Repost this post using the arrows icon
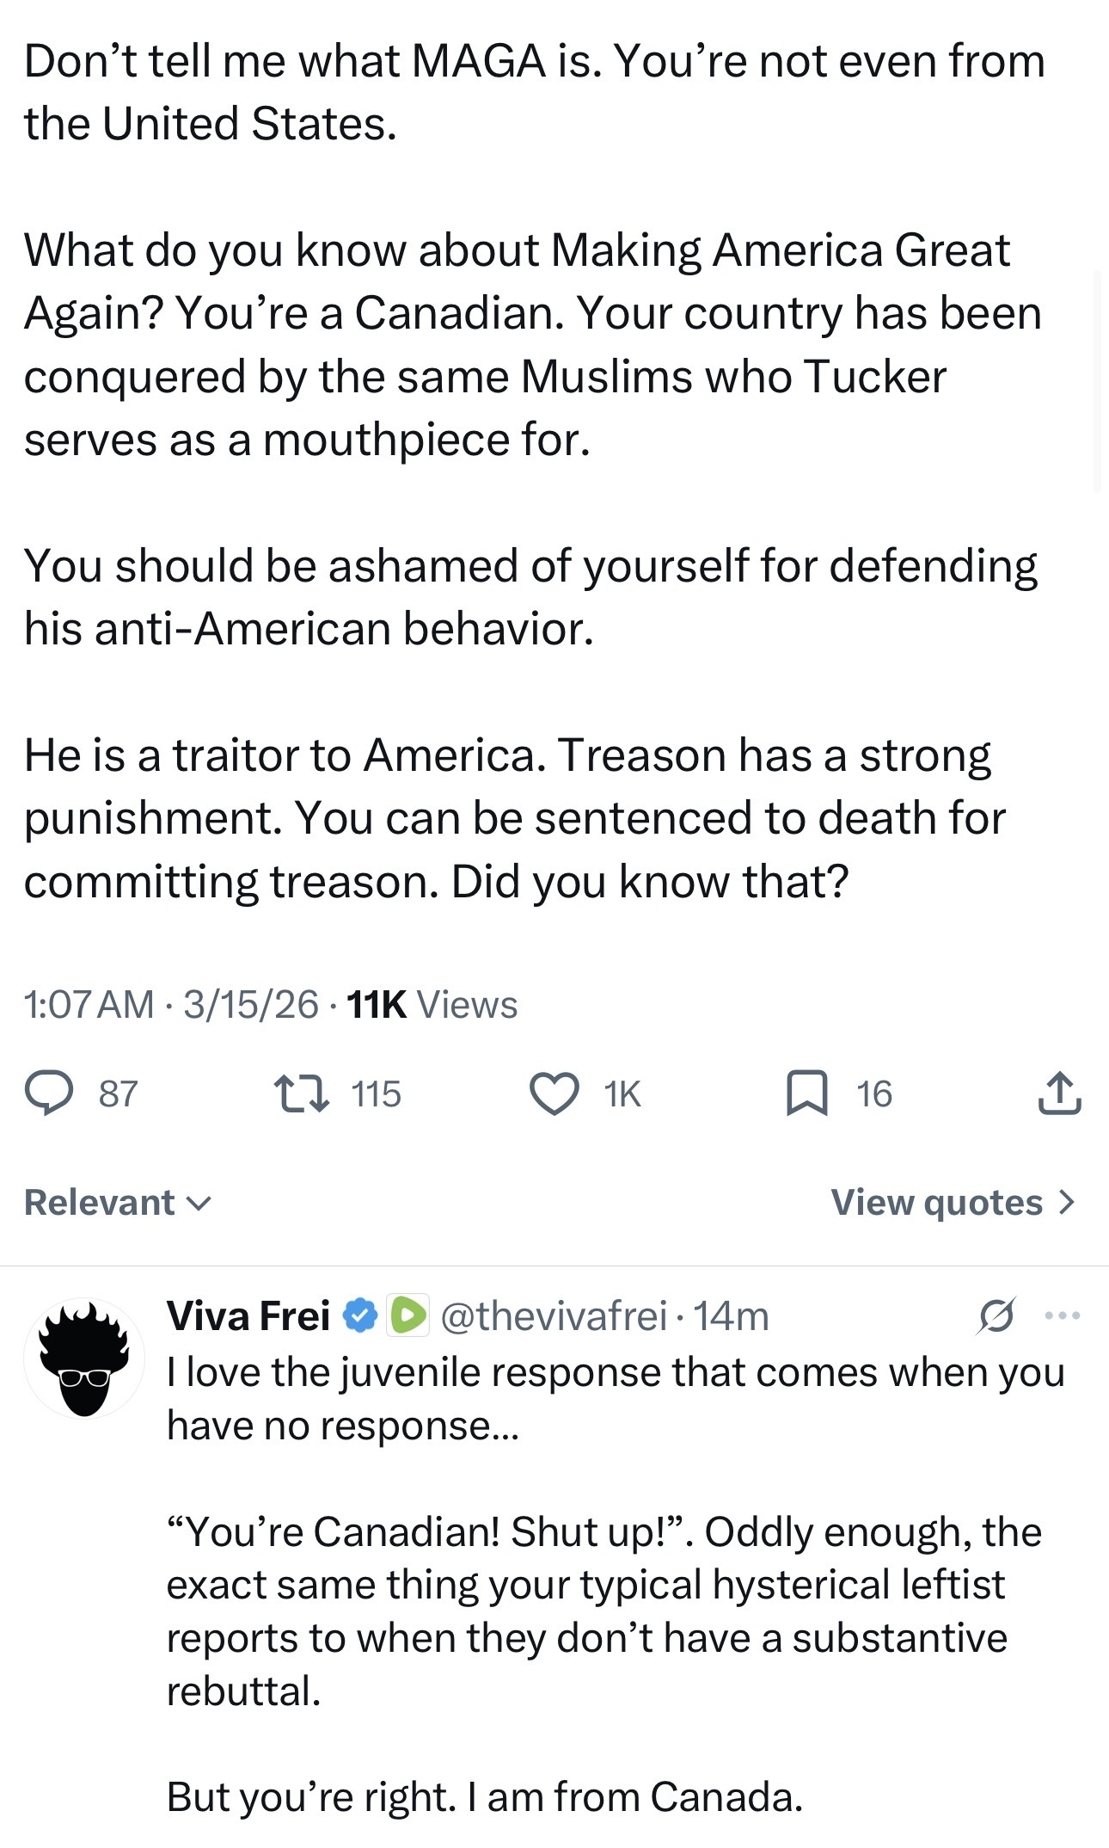Image resolution: width=1109 pixels, height=1848 pixels. pos(301,1093)
